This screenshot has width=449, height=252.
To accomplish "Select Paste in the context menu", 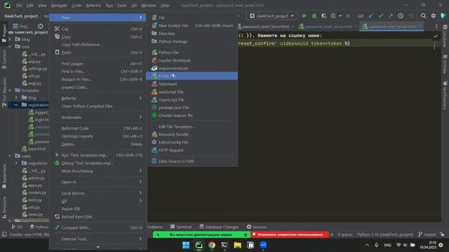I will pos(98,52).
